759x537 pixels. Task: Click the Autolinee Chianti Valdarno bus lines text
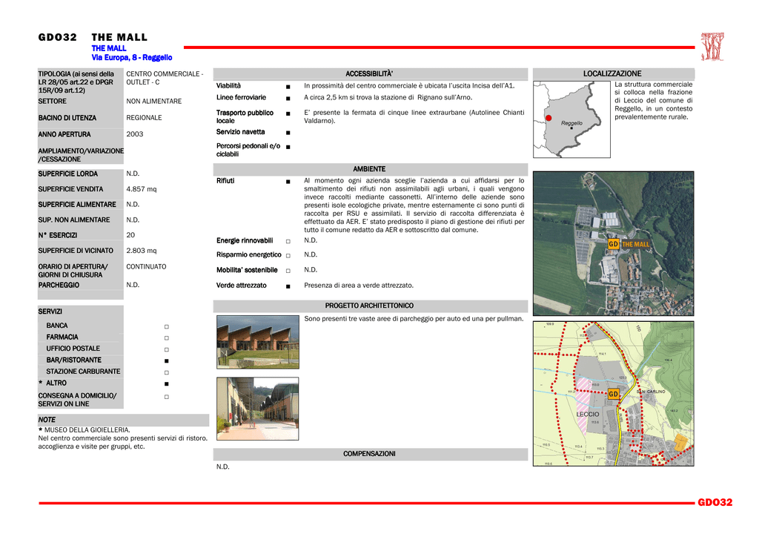[414, 116]
